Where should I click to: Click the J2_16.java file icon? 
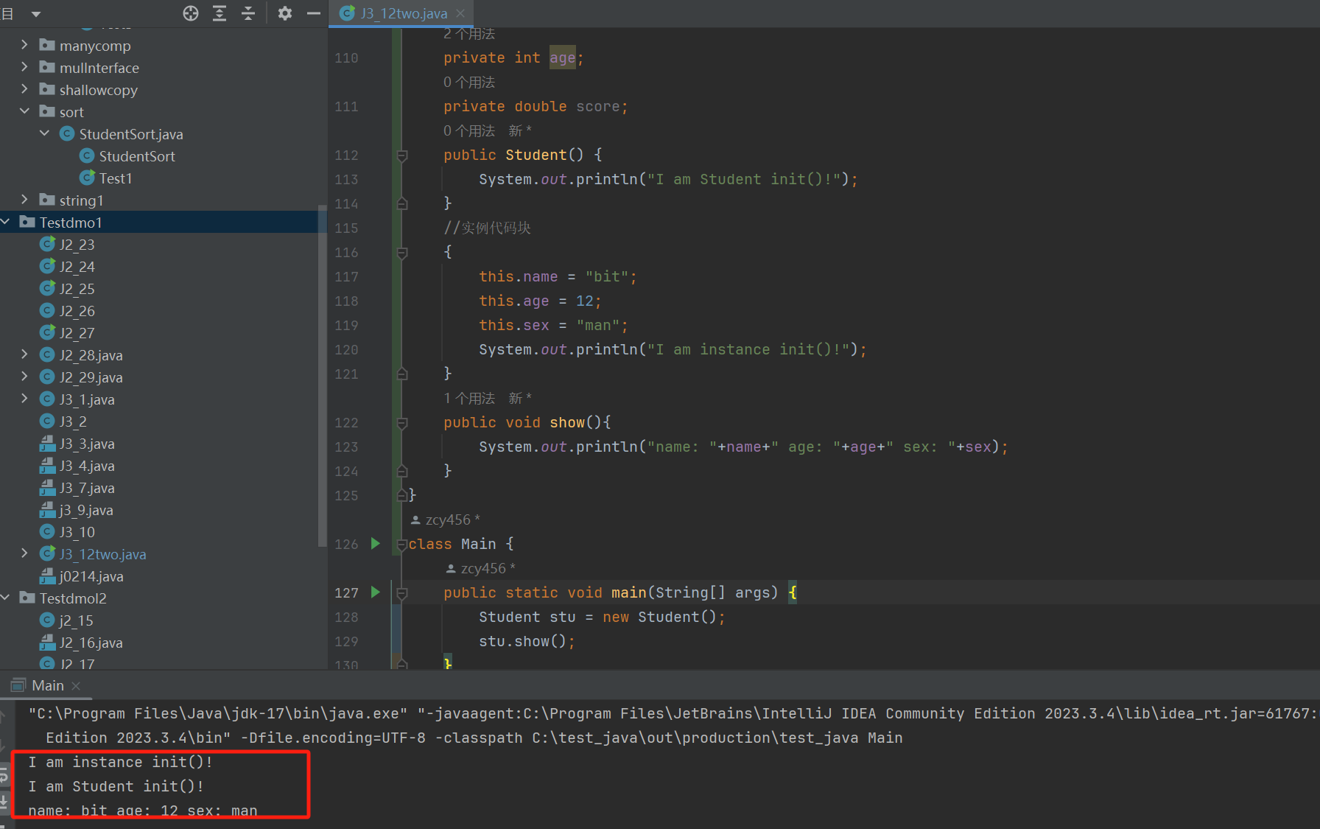coord(47,642)
